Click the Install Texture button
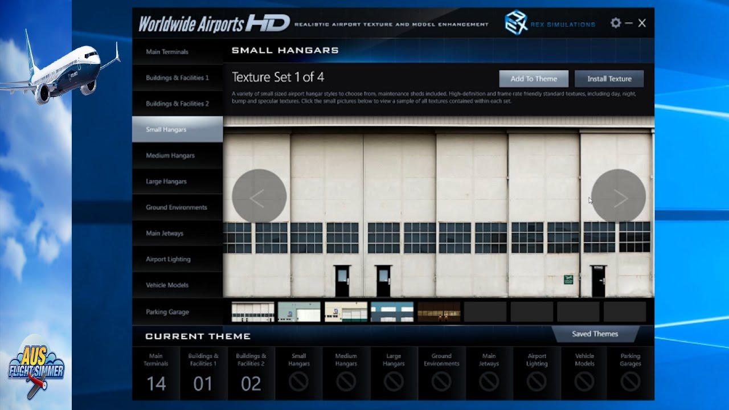 click(609, 79)
